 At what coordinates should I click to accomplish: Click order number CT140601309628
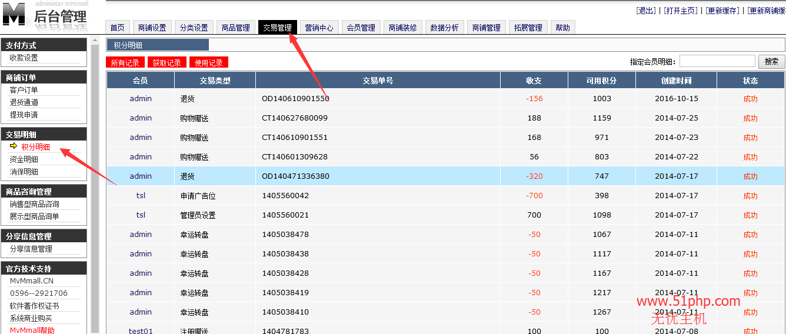[295, 157]
